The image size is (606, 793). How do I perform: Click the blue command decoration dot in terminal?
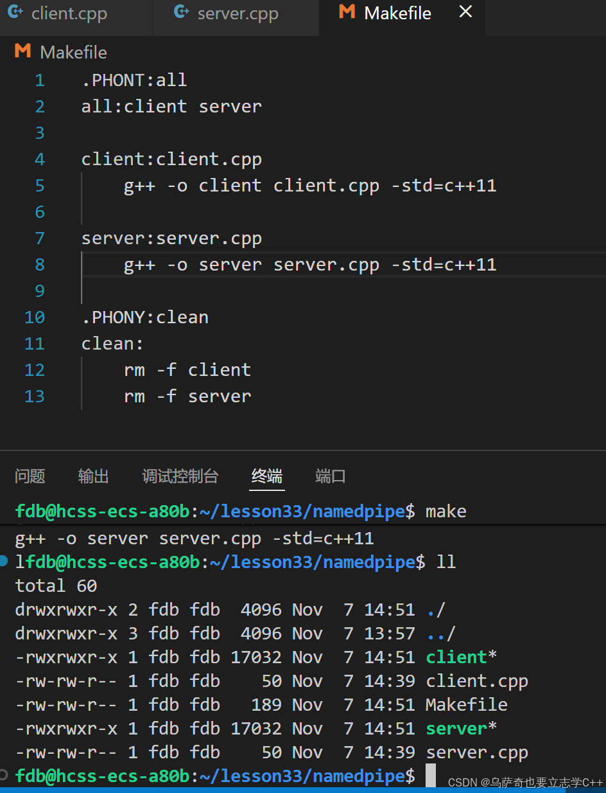coord(4,561)
